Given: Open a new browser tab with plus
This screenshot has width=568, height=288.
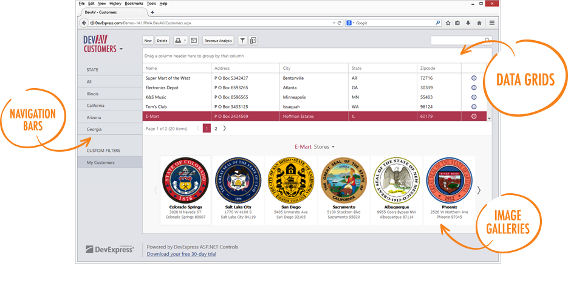Looking at the screenshot, I should click(152, 12).
